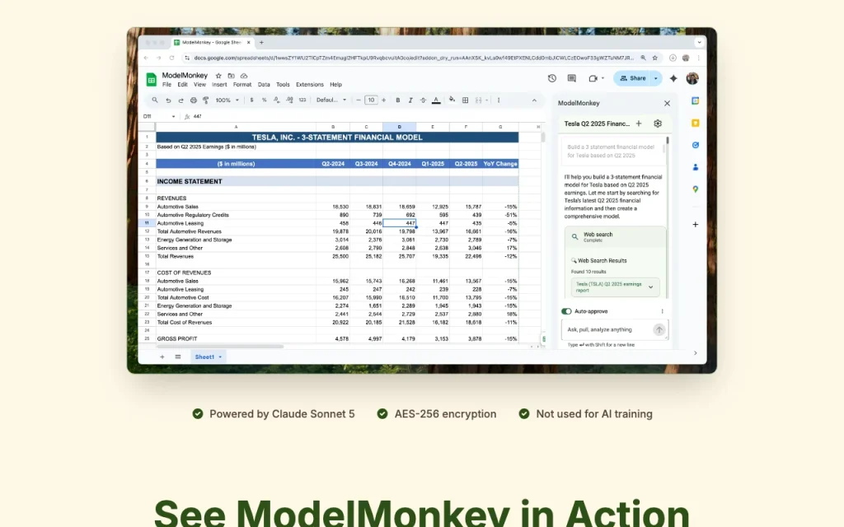Toggle strikethrough formatting
Viewport: 844px width, 527px height.
423,100
